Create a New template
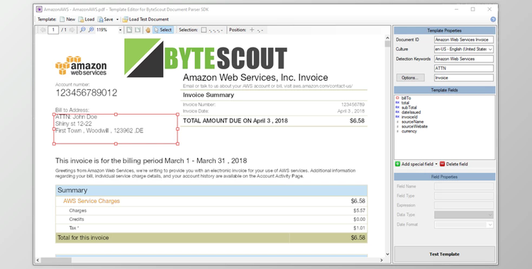The width and height of the screenshot is (532, 269). [67, 19]
